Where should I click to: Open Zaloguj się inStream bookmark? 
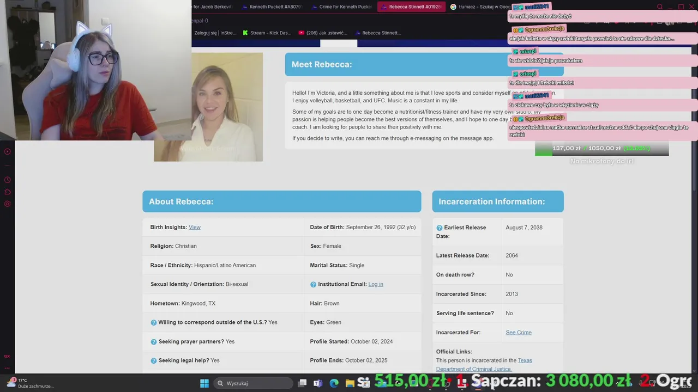215,33
